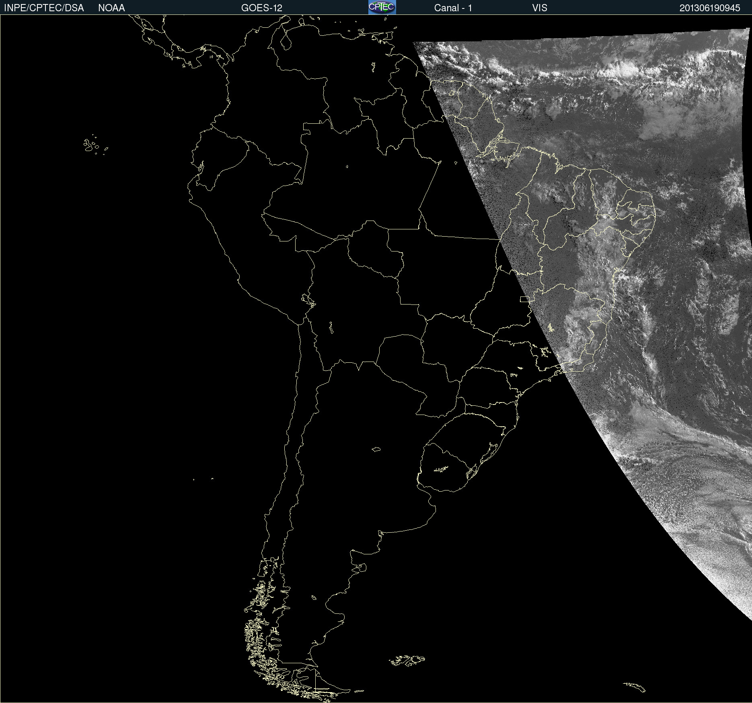The width and height of the screenshot is (752, 703).
Task: Click the NOAA label in header
Action: pos(111,8)
